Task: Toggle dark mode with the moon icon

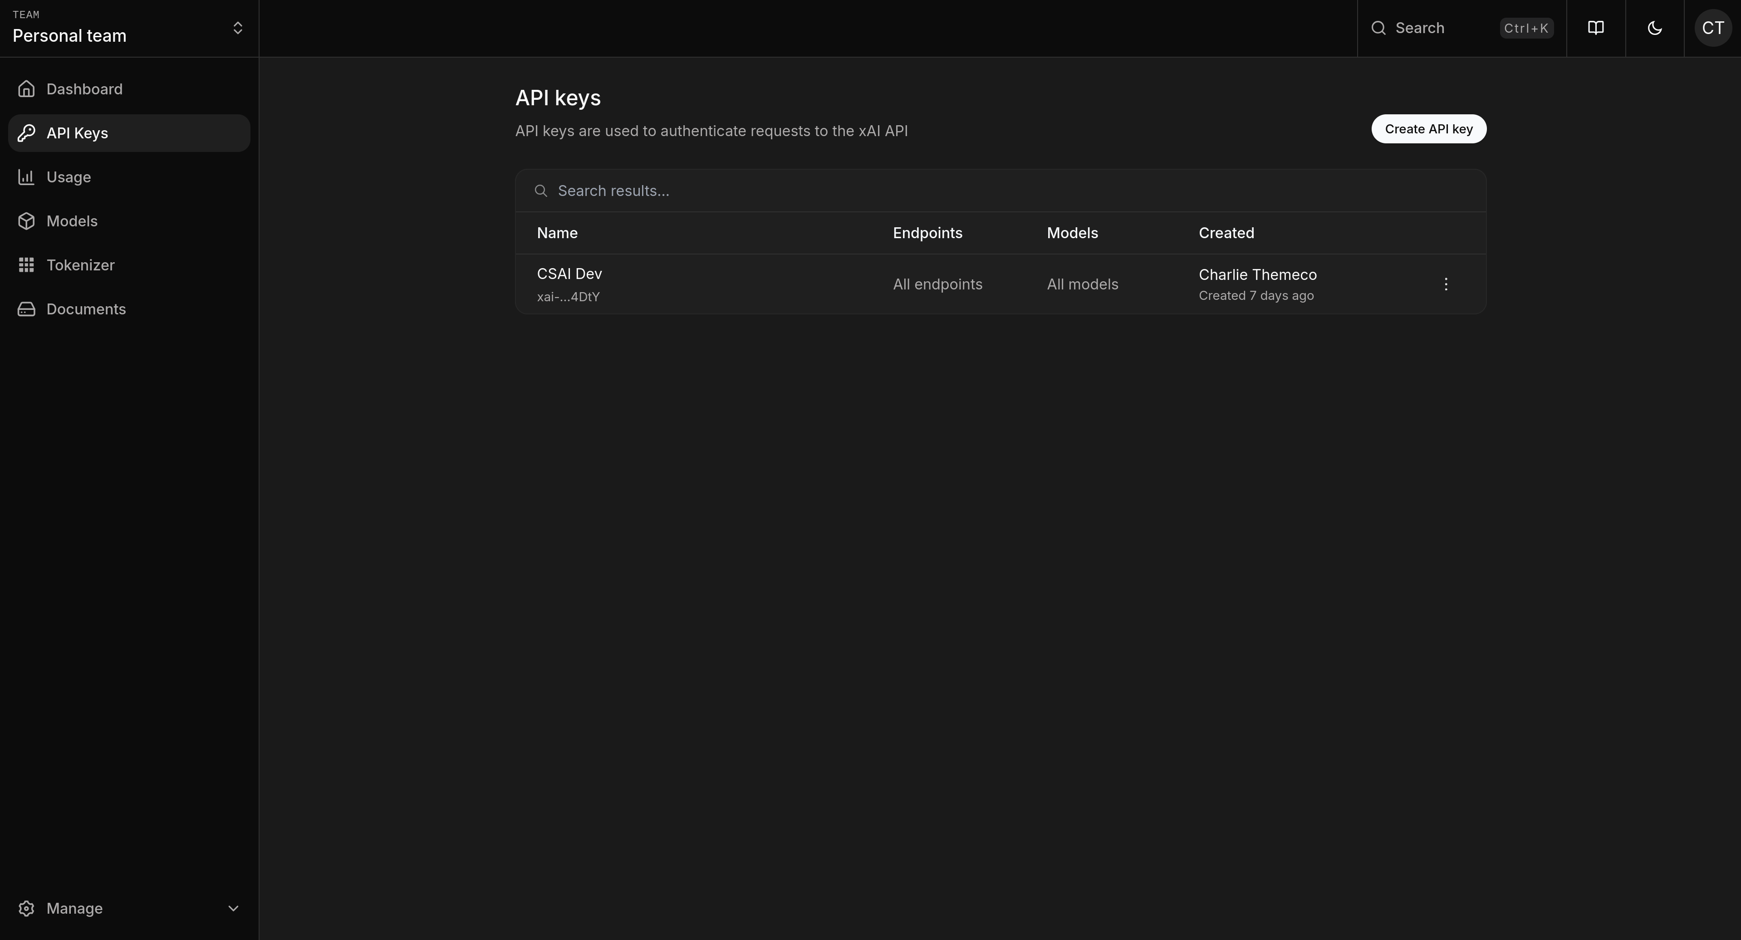Action: (1654, 28)
